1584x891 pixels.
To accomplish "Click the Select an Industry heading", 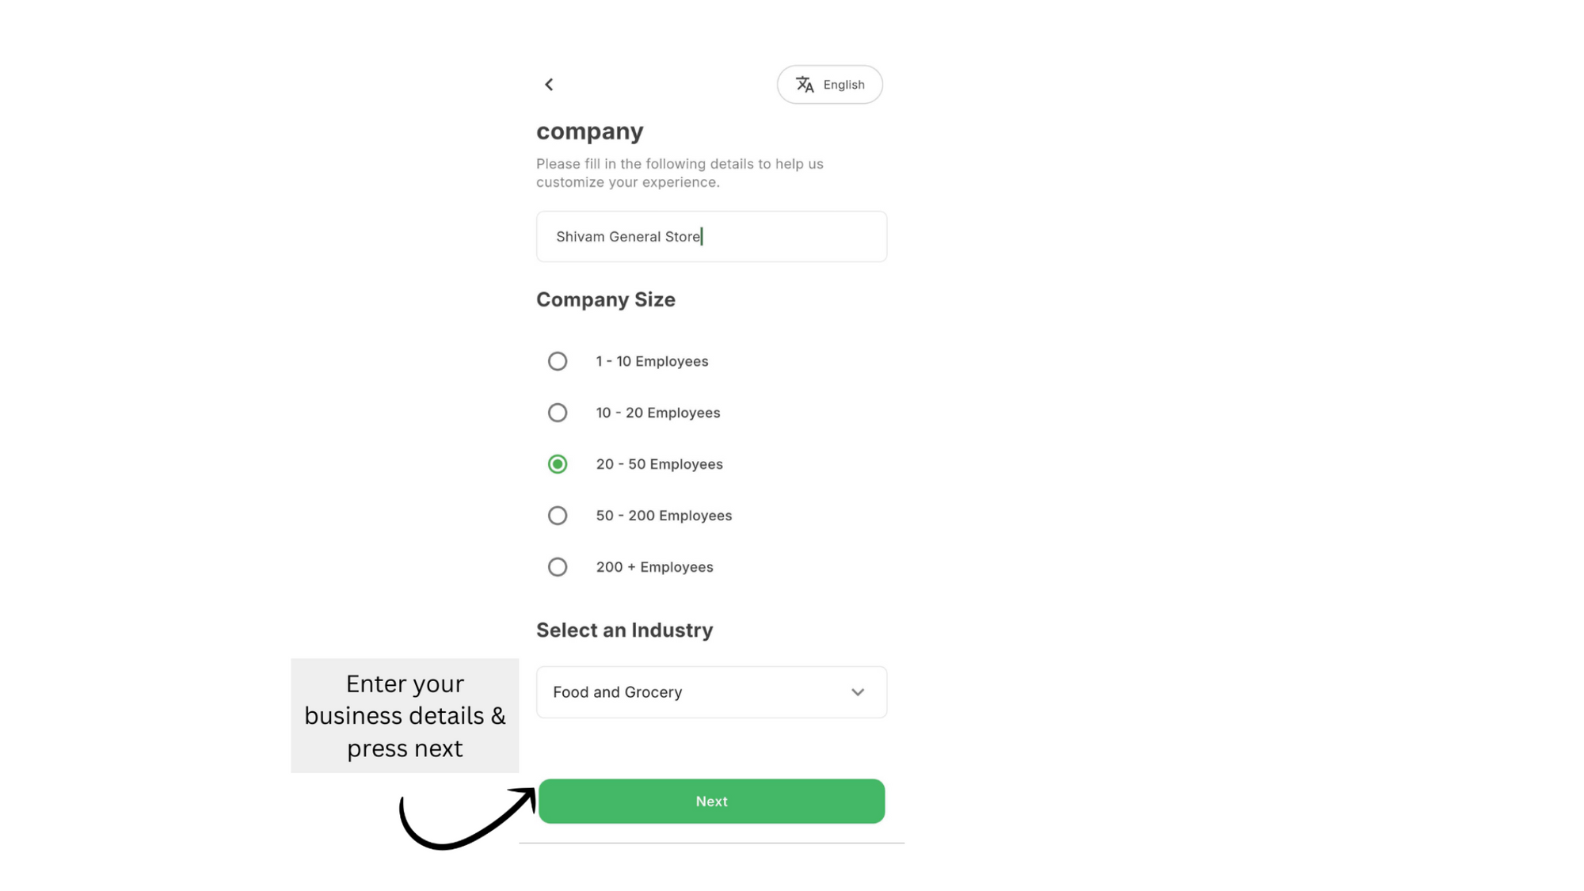I will point(624,630).
